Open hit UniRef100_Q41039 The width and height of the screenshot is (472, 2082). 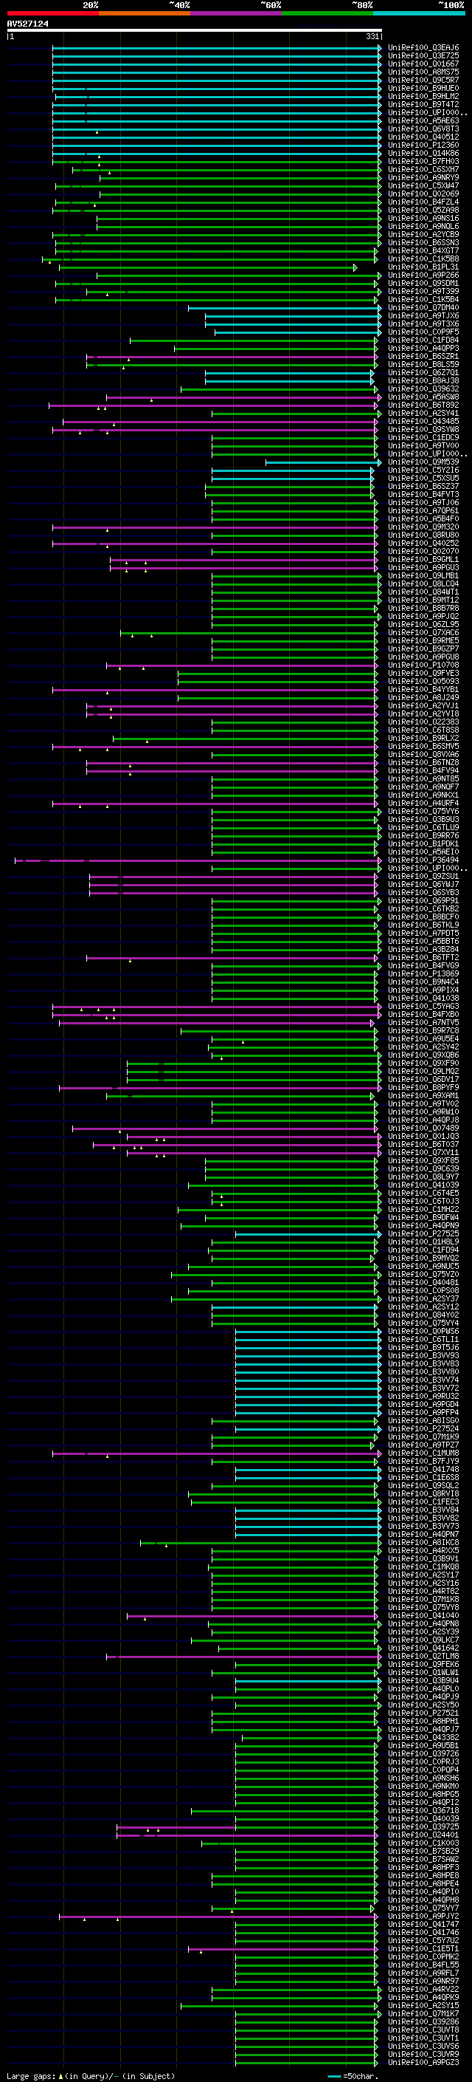pos(423,1185)
